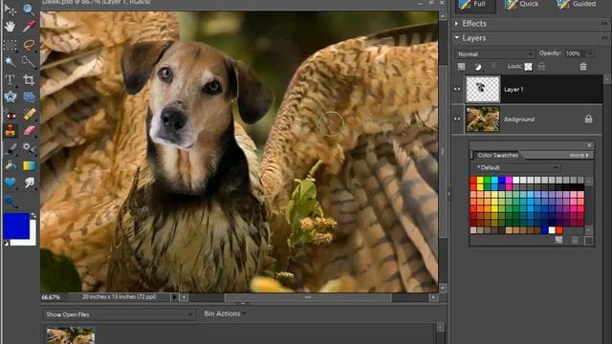Screen dimensions: 612x344
Task: Select the Cookie Cutter tool
Action: point(10,97)
